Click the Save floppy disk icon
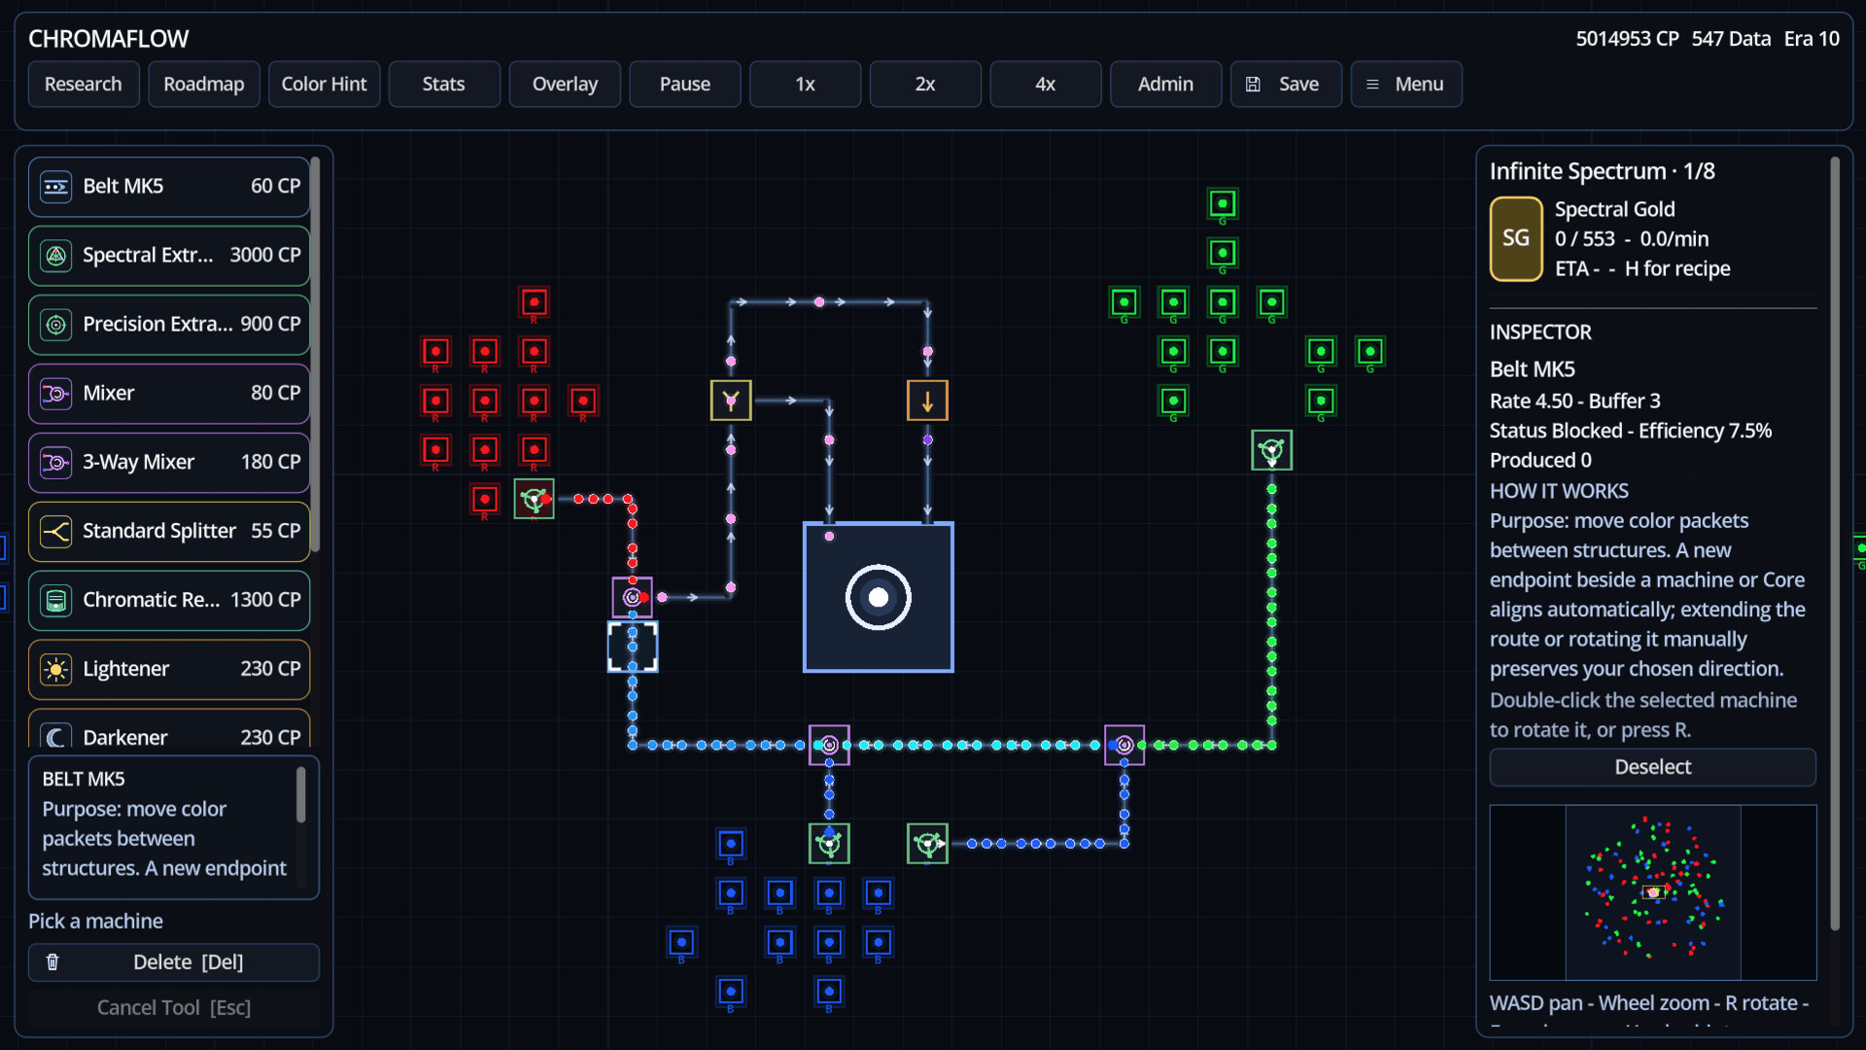Screen dimensions: 1866x1050 tap(1253, 85)
